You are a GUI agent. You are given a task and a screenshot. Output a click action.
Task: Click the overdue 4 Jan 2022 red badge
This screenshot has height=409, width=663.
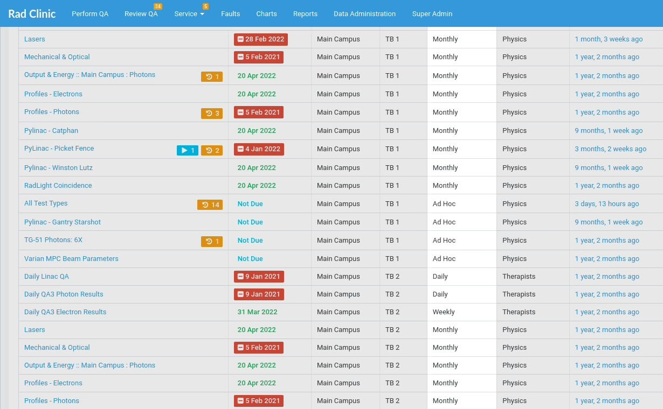tap(259, 149)
